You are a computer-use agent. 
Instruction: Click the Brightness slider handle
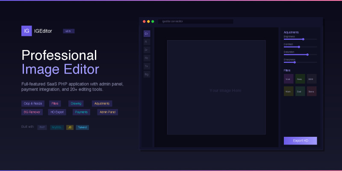(x=303, y=39)
